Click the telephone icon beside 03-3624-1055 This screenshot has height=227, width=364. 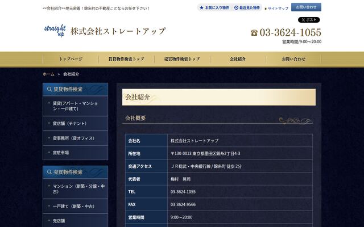254,33
